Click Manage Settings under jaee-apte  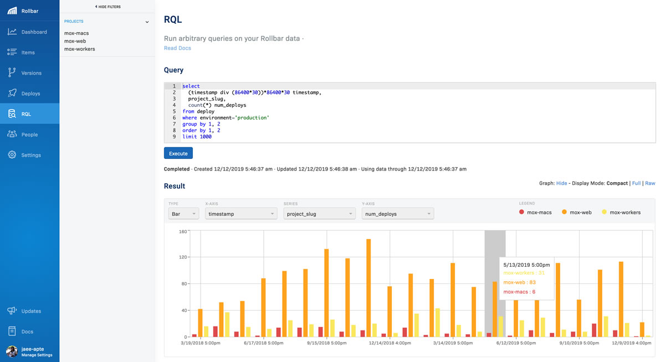[37, 355]
